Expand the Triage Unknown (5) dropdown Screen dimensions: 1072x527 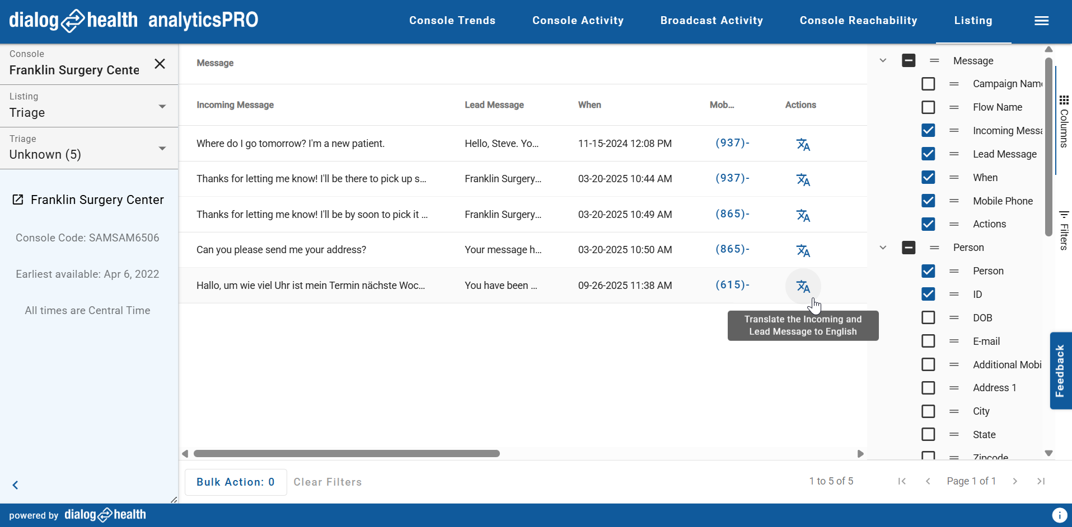89,148
